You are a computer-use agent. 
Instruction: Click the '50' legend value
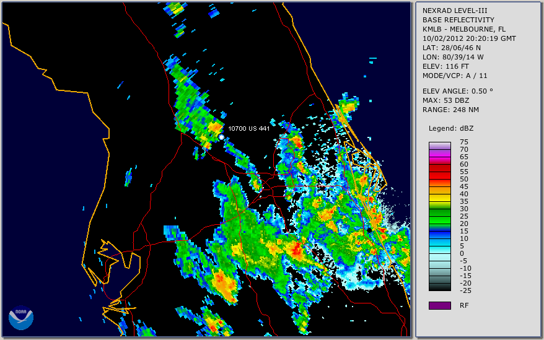coord(464,179)
